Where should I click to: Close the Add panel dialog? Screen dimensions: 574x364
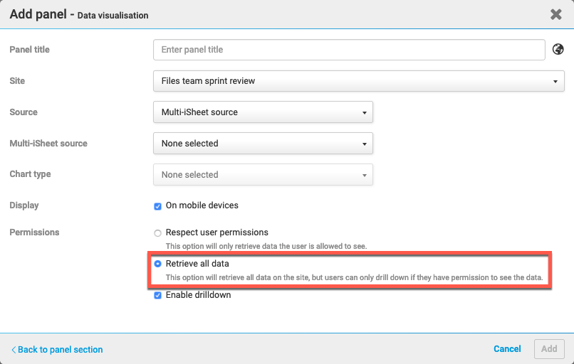(x=556, y=14)
